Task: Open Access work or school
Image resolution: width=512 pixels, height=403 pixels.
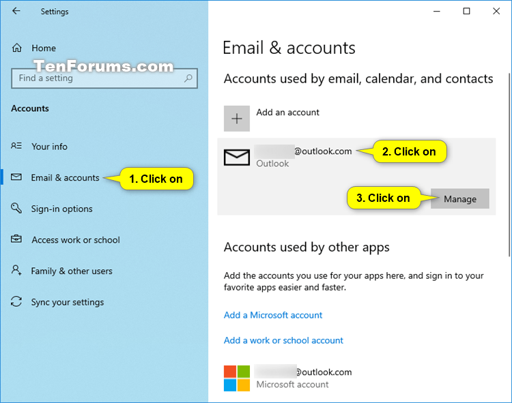Action: tap(76, 240)
